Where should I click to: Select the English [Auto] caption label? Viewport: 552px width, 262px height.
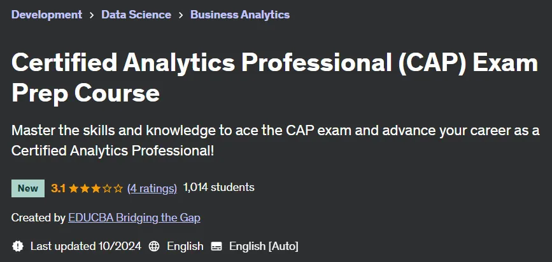pos(264,246)
